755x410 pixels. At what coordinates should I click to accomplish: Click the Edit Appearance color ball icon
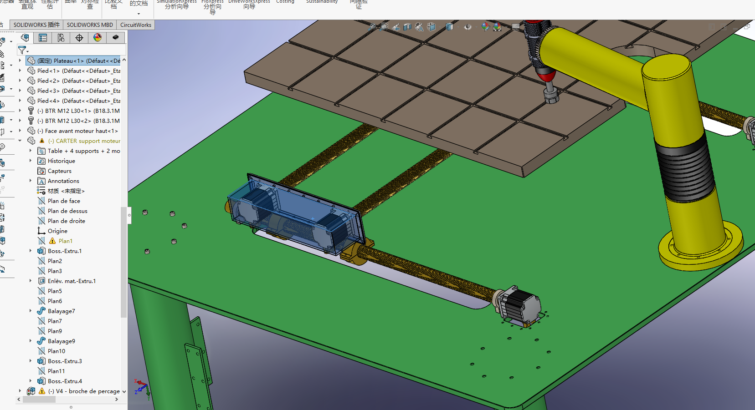click(x=485, y=27)
